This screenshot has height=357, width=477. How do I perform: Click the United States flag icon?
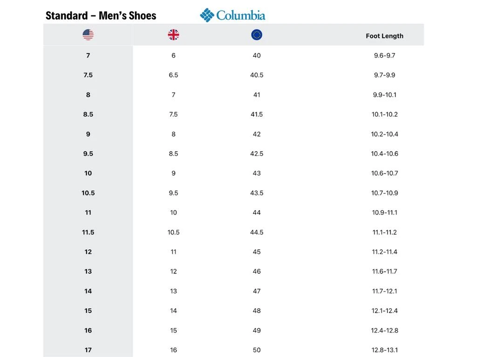[x=88, y=35]
